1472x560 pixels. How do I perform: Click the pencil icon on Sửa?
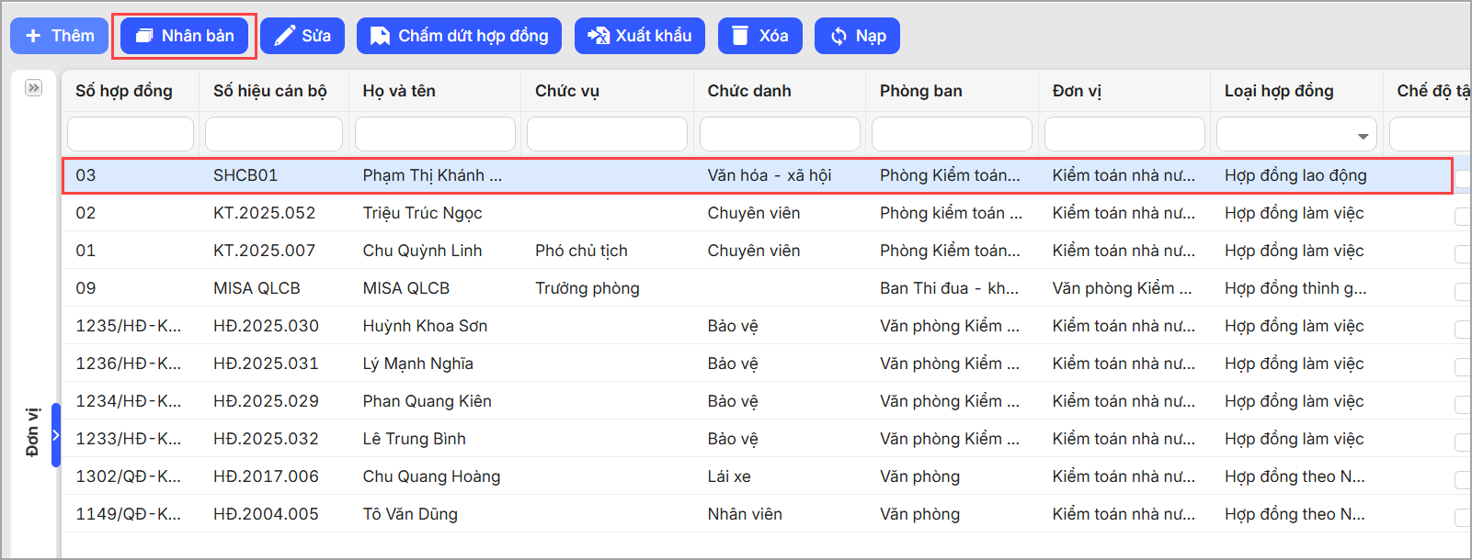[x=285, y=36]
